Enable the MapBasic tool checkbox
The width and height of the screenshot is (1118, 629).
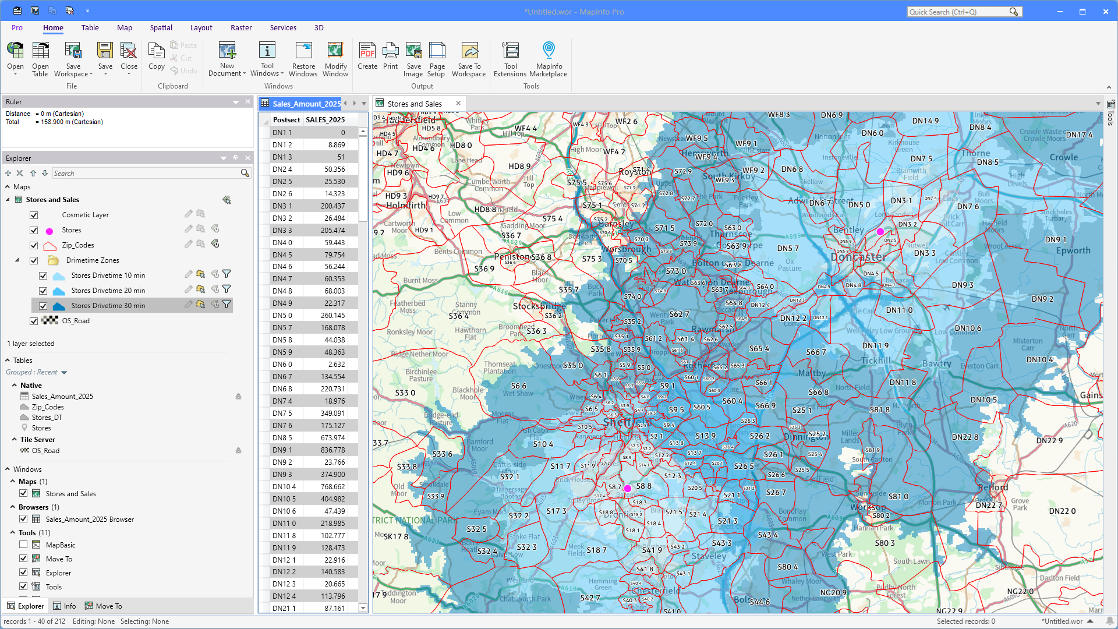[x=23, y=545]
